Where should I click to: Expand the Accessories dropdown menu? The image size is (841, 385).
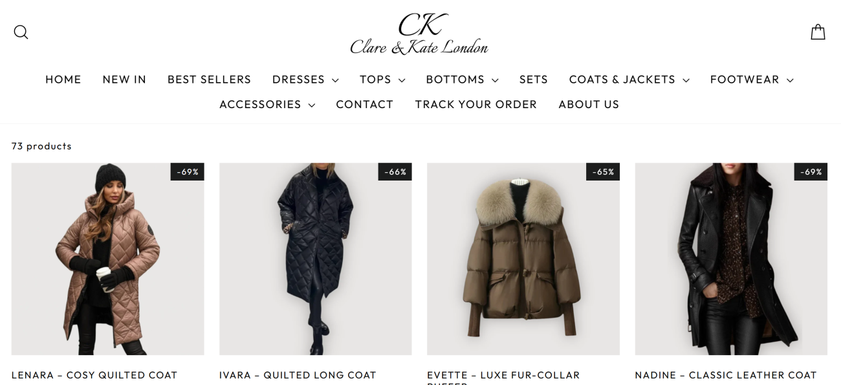coord(267,104)
